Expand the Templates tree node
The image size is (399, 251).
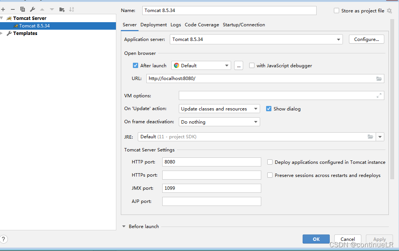(x=2, y=33)
